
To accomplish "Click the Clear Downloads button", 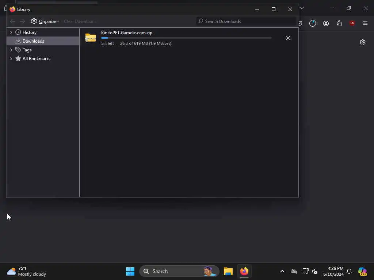I will [80, 22].
